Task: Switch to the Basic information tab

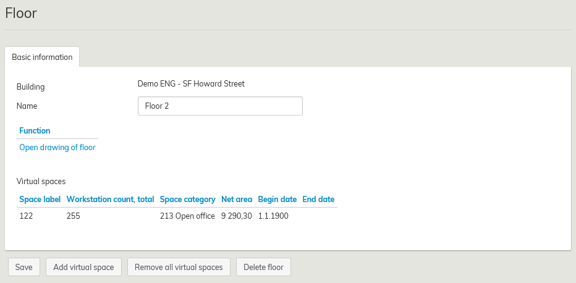Action: click(42, 57)
